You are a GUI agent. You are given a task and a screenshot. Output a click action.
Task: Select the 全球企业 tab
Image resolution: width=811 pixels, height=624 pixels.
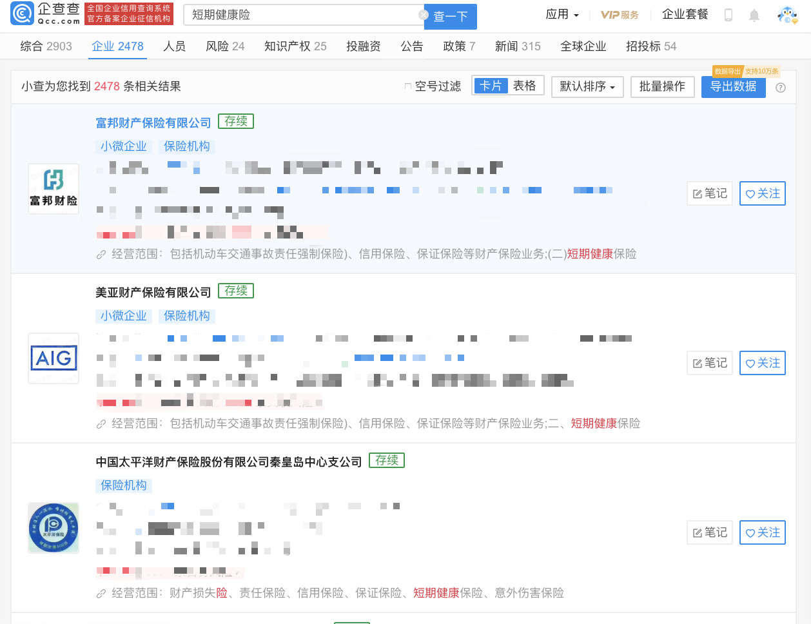point(583,46)
